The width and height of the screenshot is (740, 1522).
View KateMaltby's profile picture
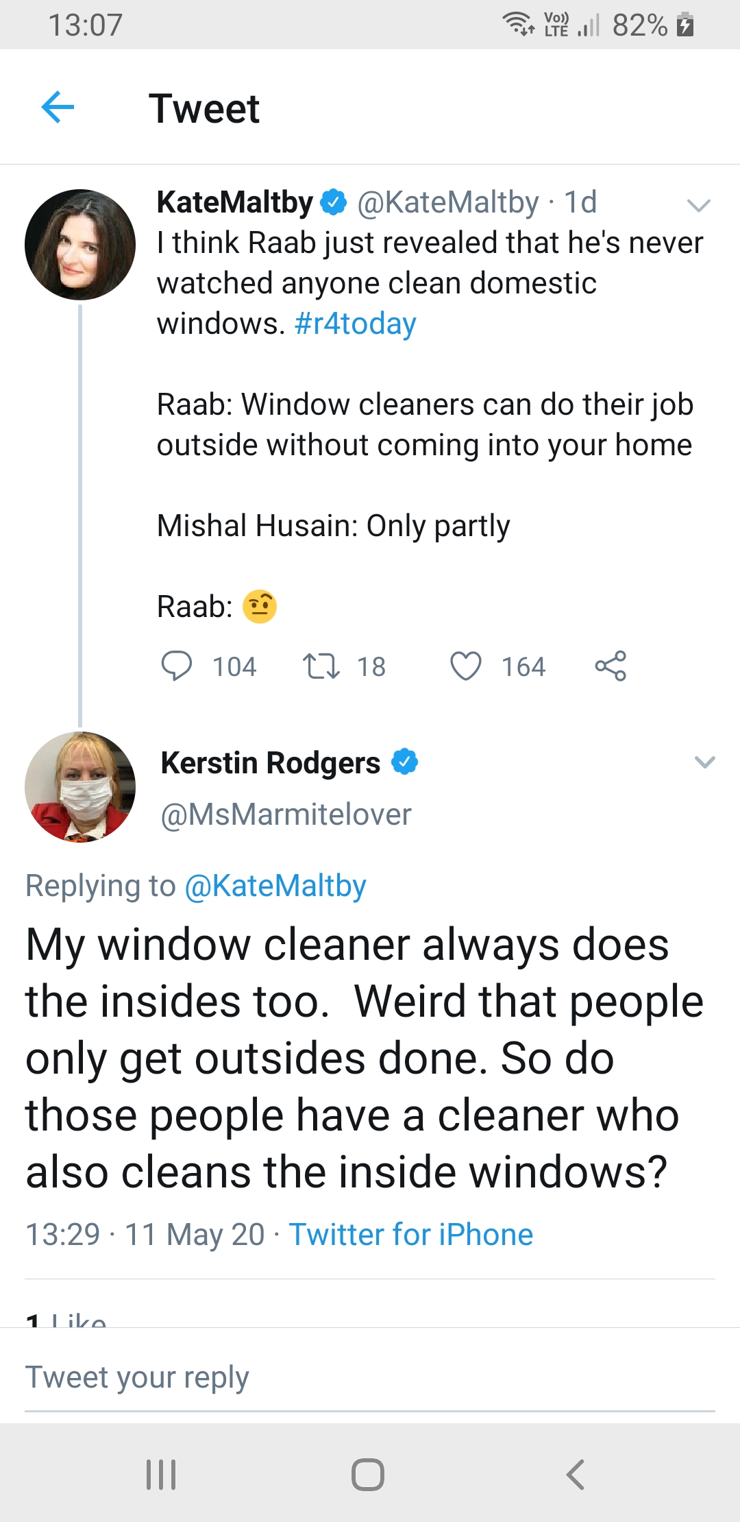pyautogui.click(x=80, y=245)
